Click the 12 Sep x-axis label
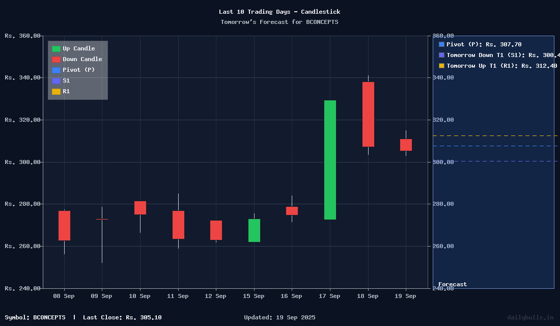The image size is (560, 326). point(215,296)
